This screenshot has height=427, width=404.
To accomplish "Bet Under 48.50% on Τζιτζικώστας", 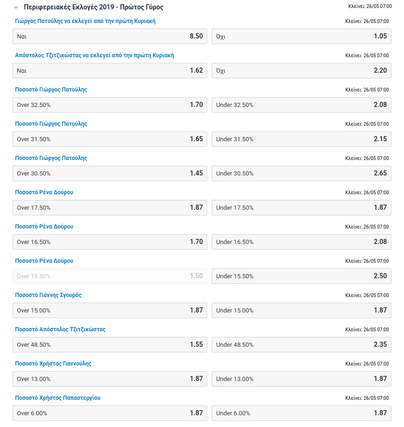I will pos(301,345).
